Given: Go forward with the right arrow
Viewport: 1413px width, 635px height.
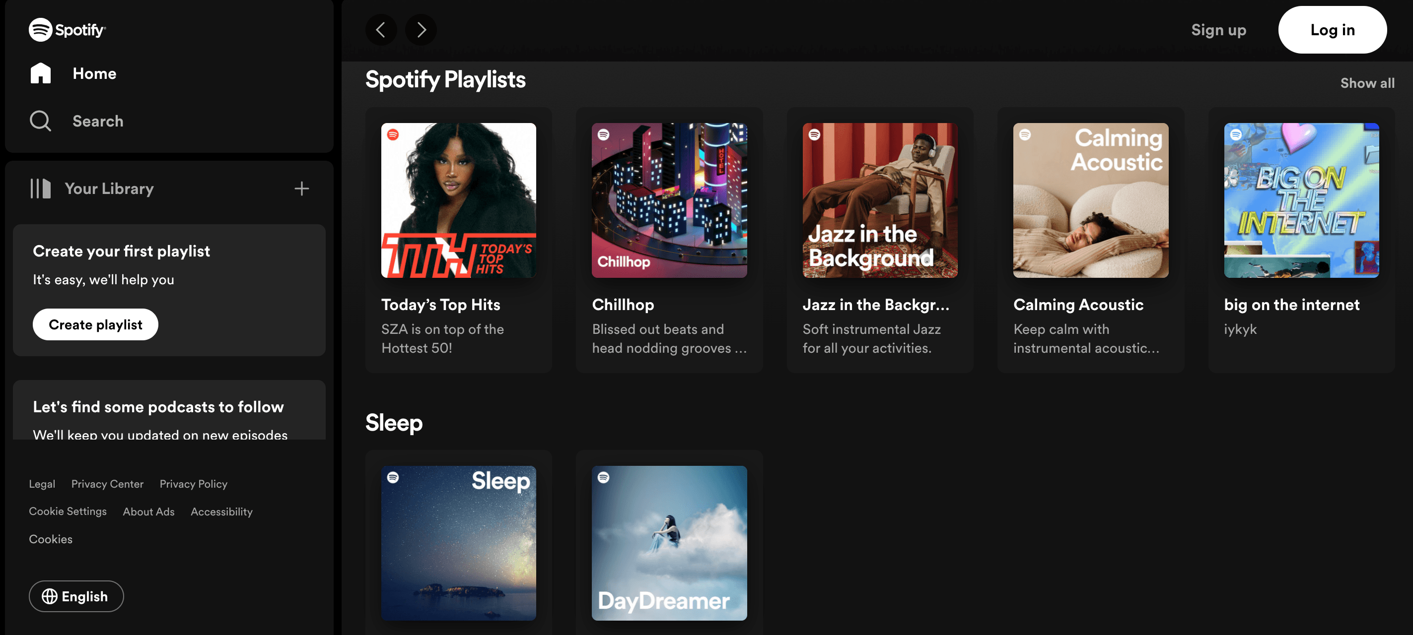Looking at the screenshot, I should tap(421, 30).
